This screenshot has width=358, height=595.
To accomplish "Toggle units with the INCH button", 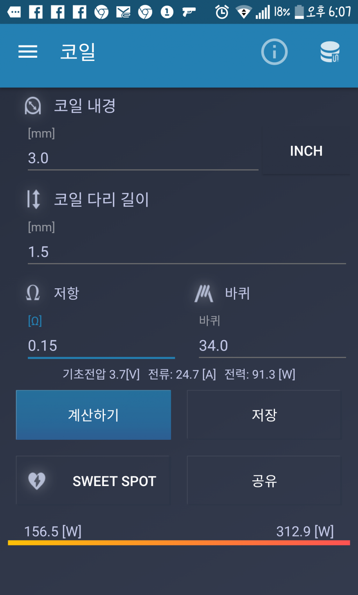I will pos(306,151).
